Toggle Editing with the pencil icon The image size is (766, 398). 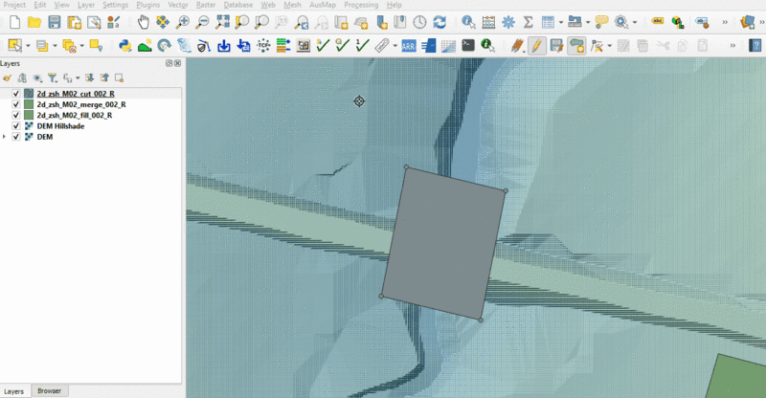click(536, 45)
